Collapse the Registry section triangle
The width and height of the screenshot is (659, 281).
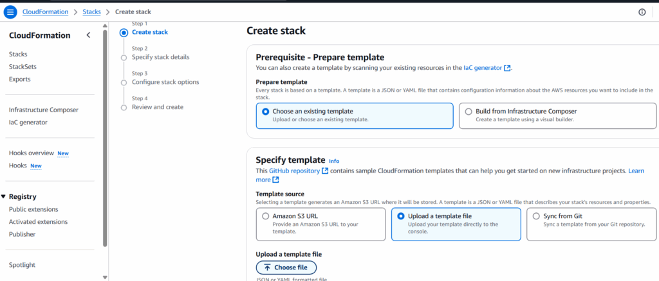pos(4,197)
